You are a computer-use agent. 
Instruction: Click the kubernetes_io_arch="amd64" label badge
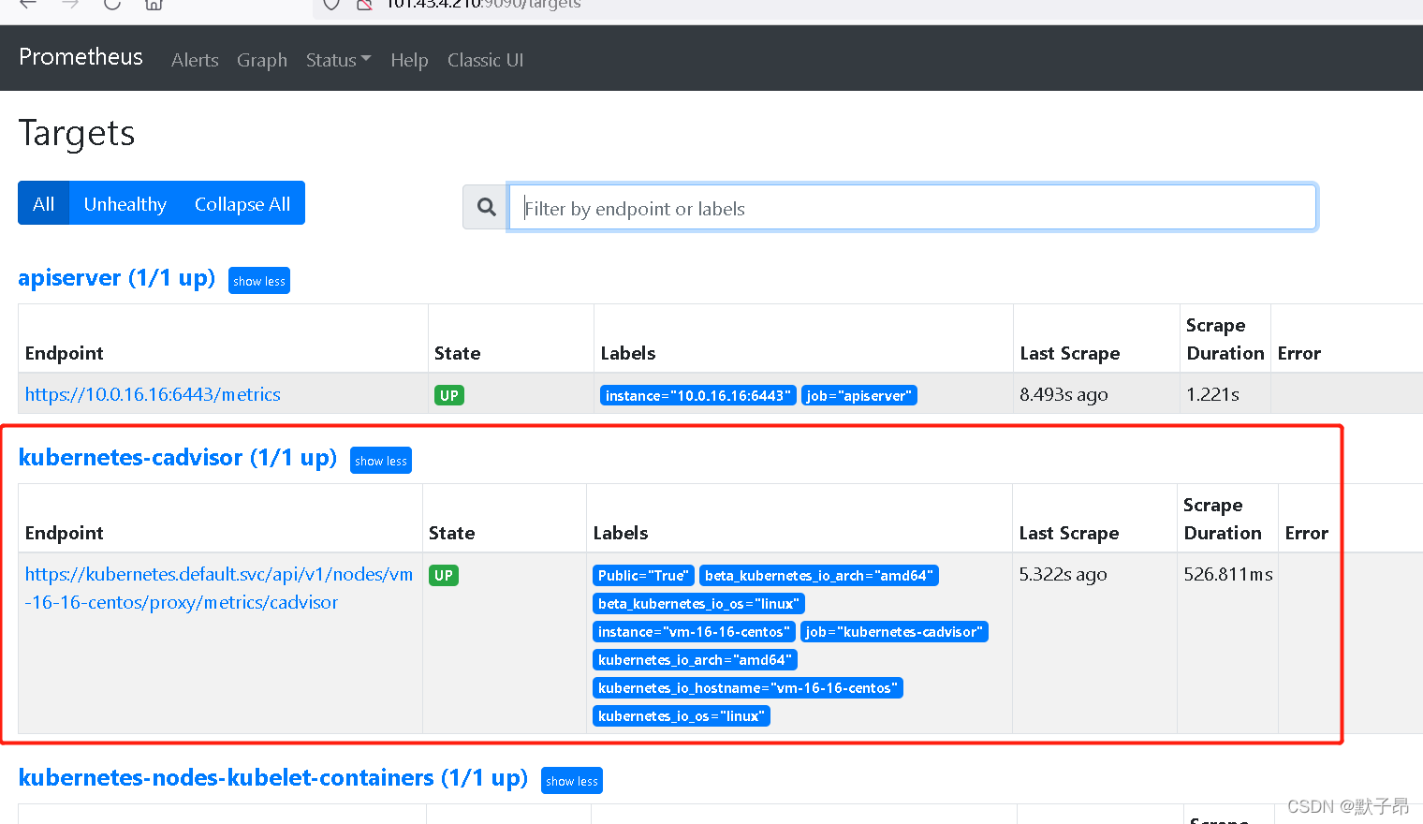(x=695, y=659)
